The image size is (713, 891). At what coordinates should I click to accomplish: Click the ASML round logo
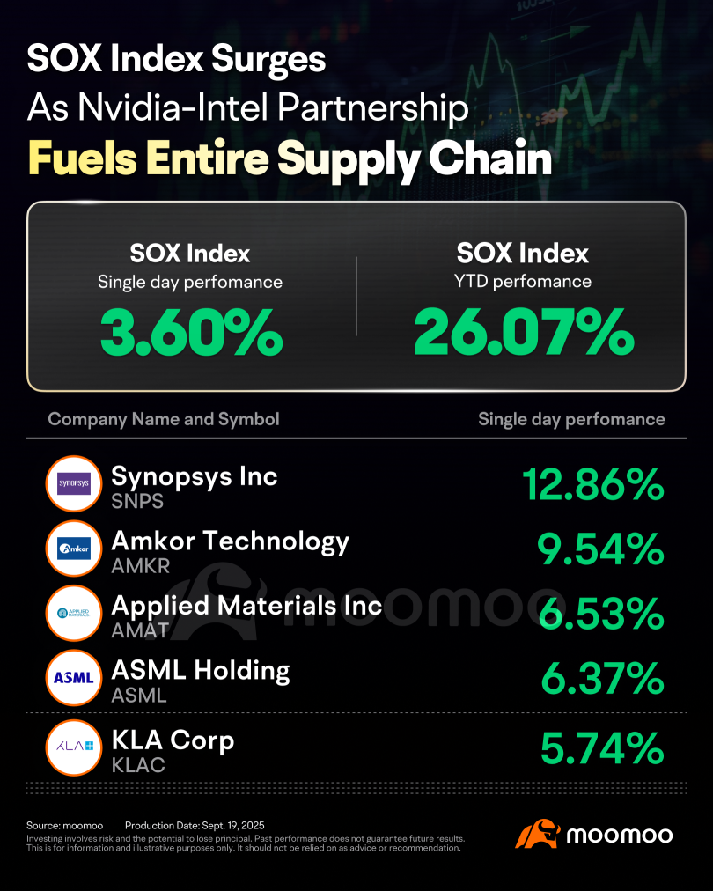pos(74,678)
